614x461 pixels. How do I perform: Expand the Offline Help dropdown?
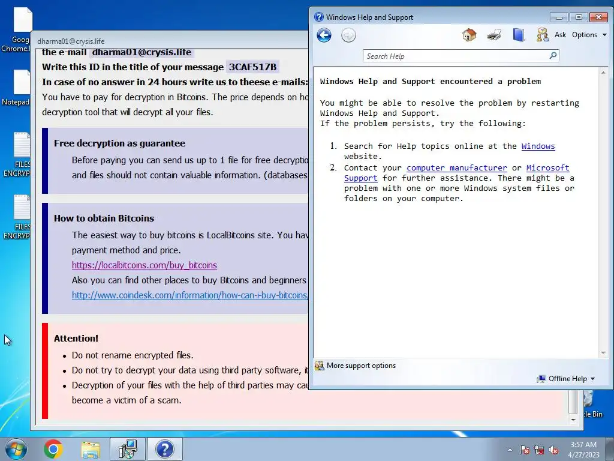(x=567, y=379)
